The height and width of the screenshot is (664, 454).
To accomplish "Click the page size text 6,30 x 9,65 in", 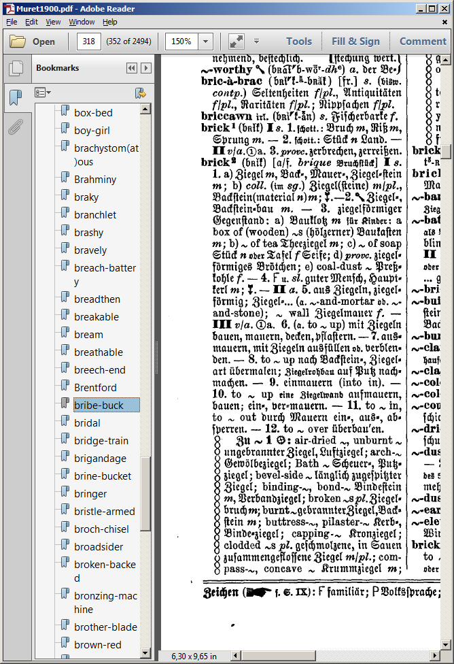I will click(194, 656).
